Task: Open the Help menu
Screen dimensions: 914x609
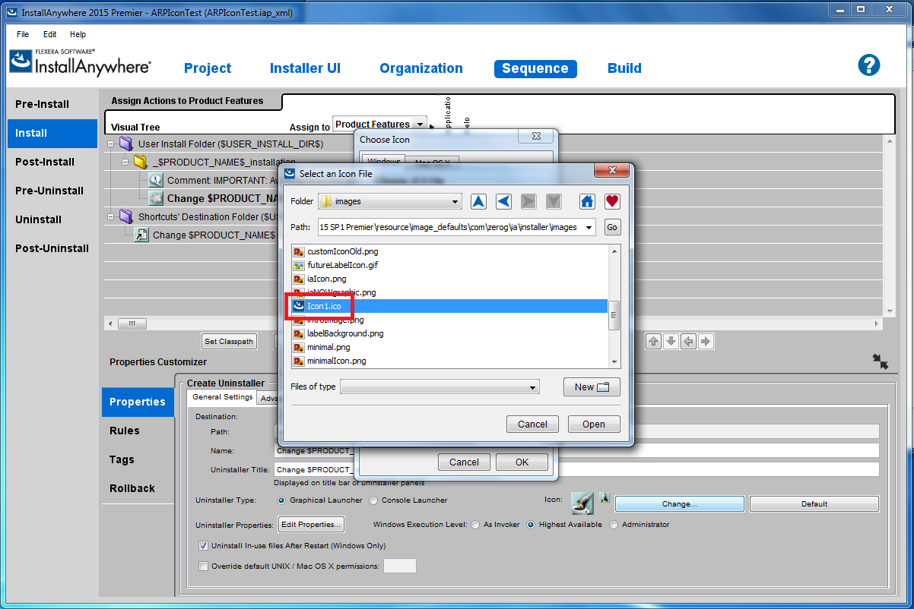Action: point(78,34)
